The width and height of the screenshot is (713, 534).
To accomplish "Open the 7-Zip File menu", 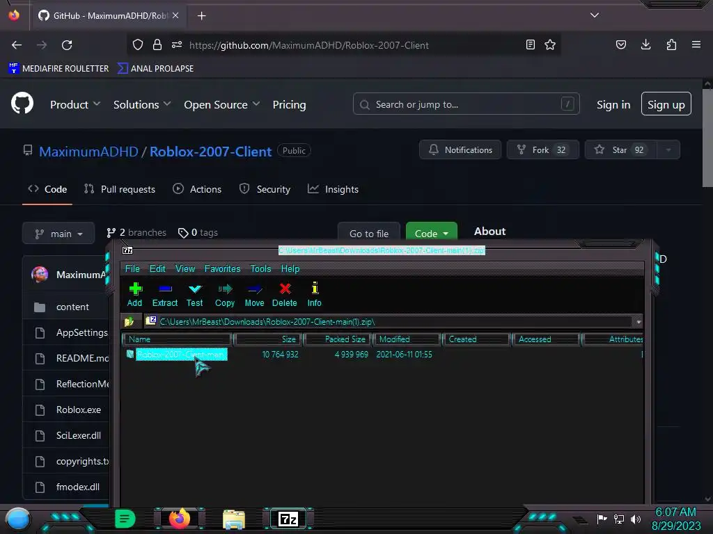I will pyautogui.click(x=132, y=268).
